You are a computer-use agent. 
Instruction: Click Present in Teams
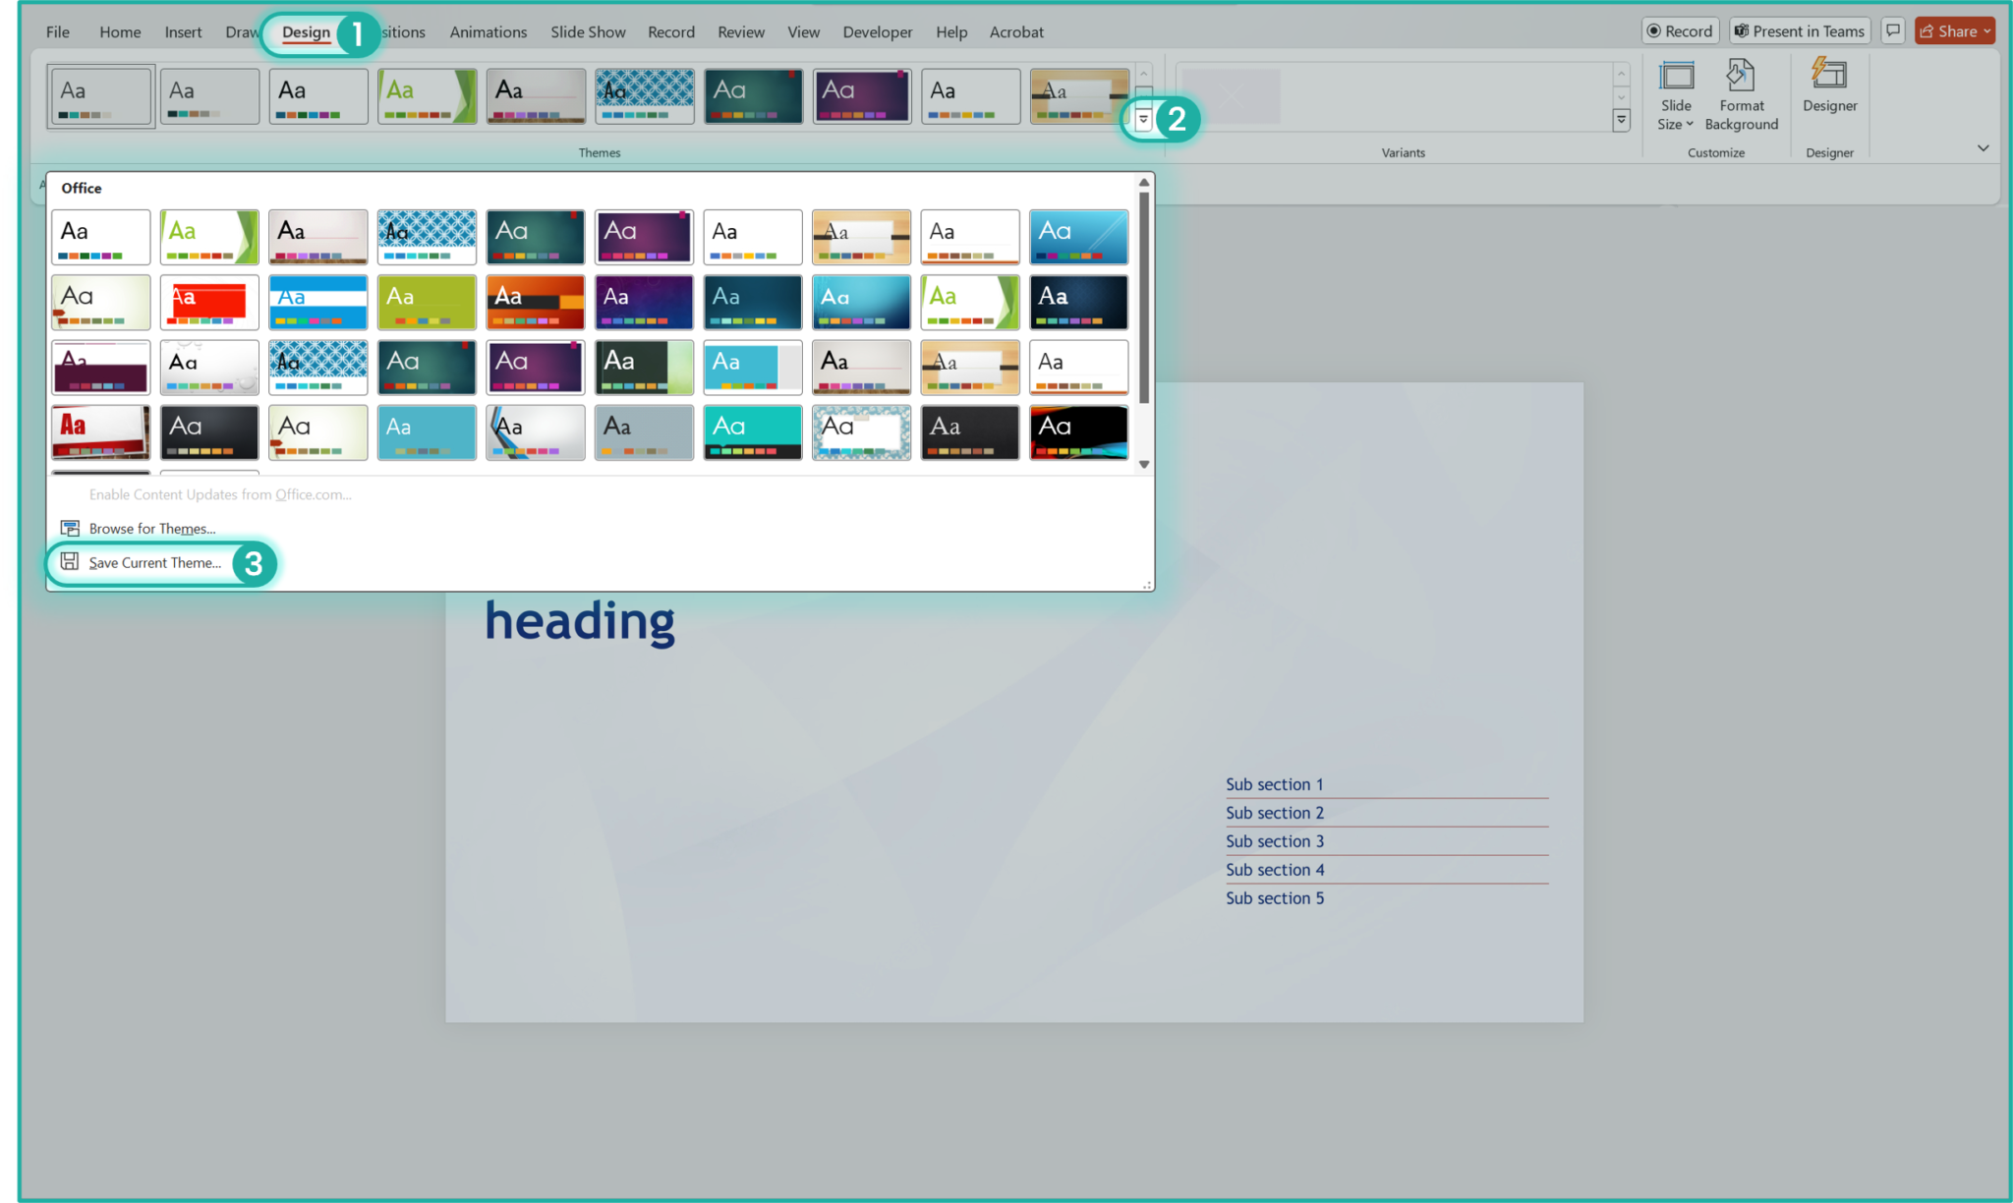point(1799,30)
